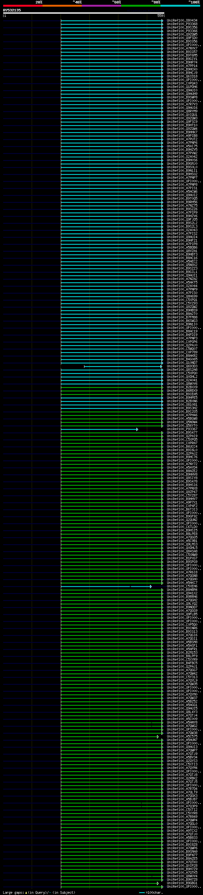Click hit label UniRef100_O81081
203x895 pixels.
[182, 405]
